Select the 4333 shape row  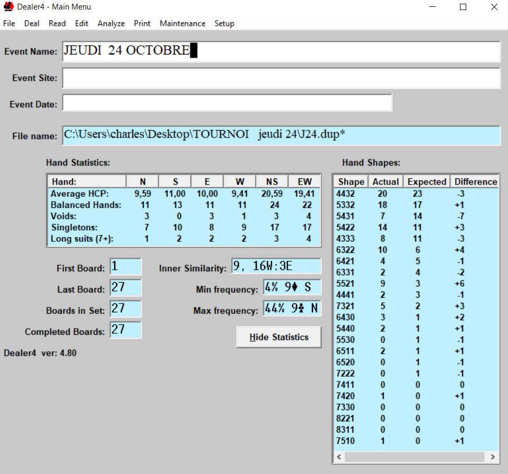[x=416, y=239]
